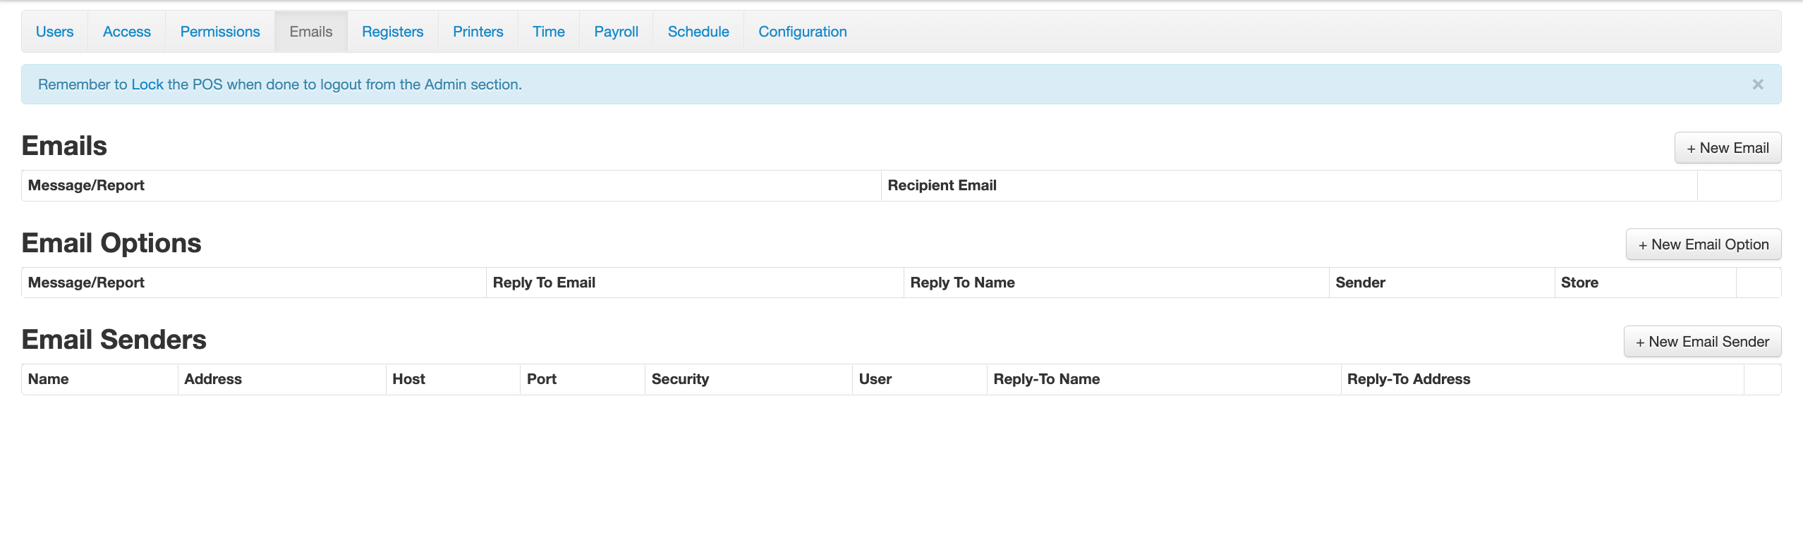The width and height of the screenshot is (1803, 544).
Task: Switch to the Configuration tab
Action: (x=802, y=32)
